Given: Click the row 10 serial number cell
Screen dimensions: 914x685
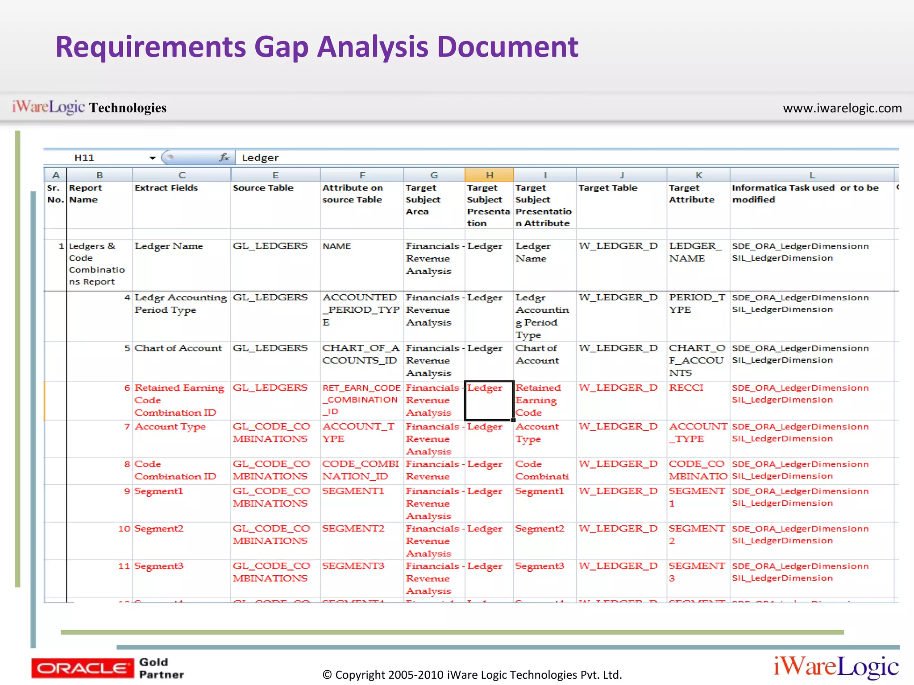Looking at the screenshot, I should coord(100,541).
